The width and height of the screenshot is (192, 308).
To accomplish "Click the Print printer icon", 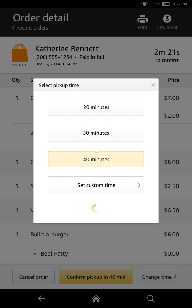I will (x=142, y=20).
